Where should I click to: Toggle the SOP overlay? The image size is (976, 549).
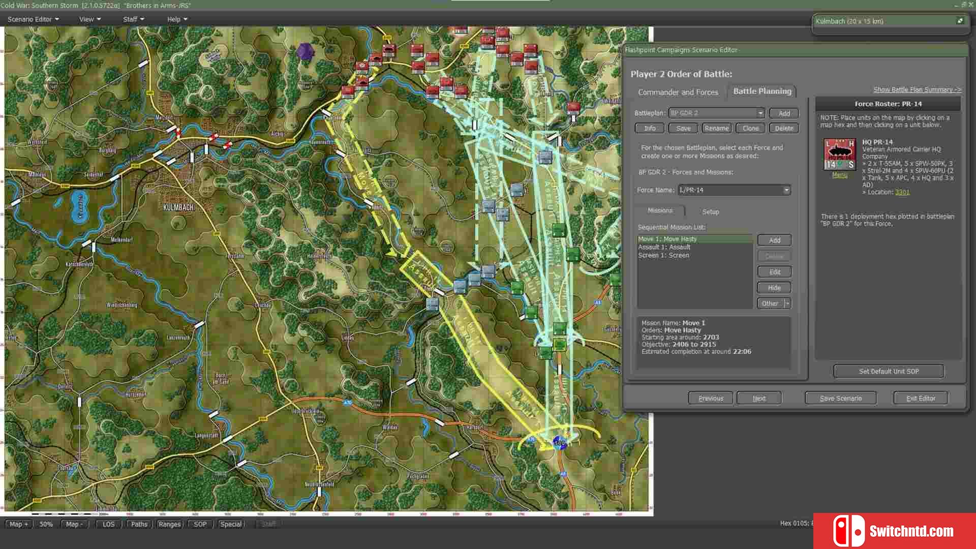[x=200, y=524]
